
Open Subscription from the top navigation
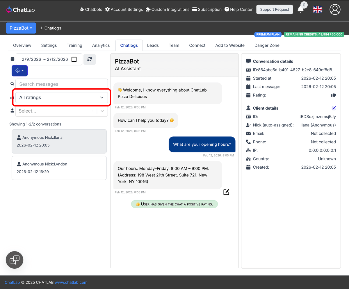pyautogui.click(x=207, y=9)
